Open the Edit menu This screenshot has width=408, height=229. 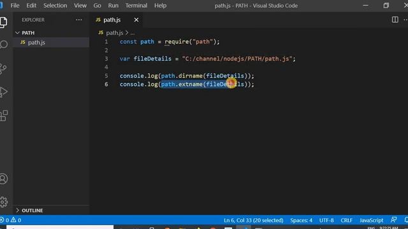[31, 6]
